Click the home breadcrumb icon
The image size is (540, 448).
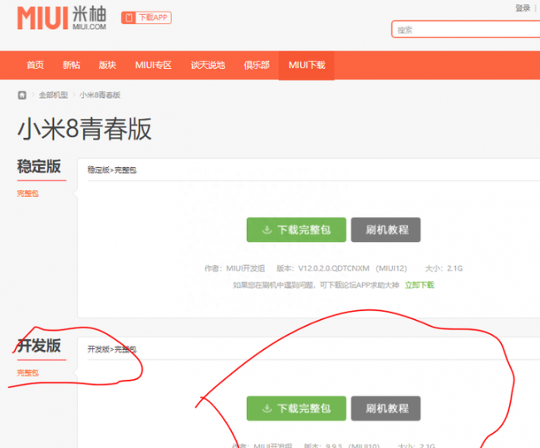click(22, 95)
